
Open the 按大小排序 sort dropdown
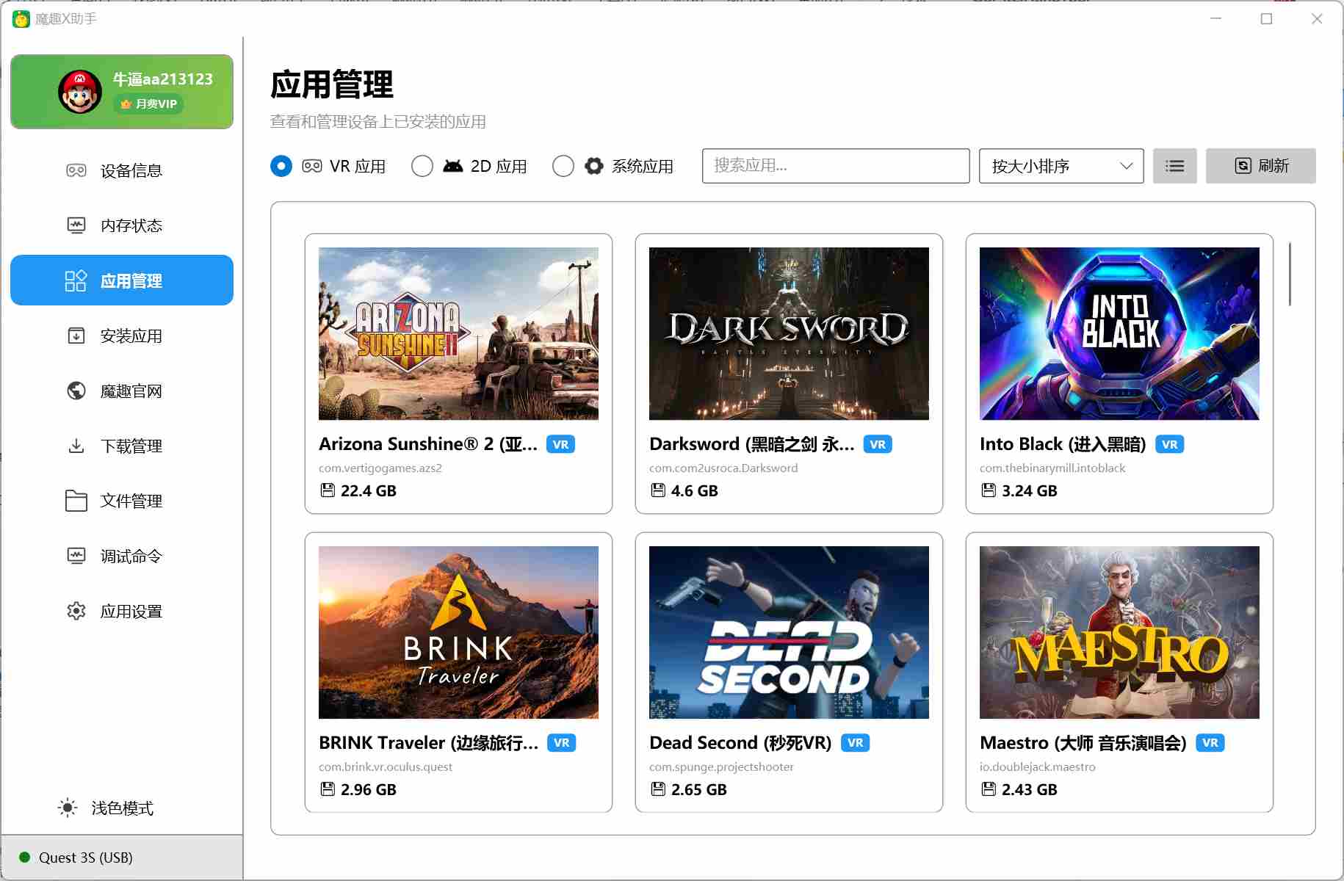pos(1061,166)
